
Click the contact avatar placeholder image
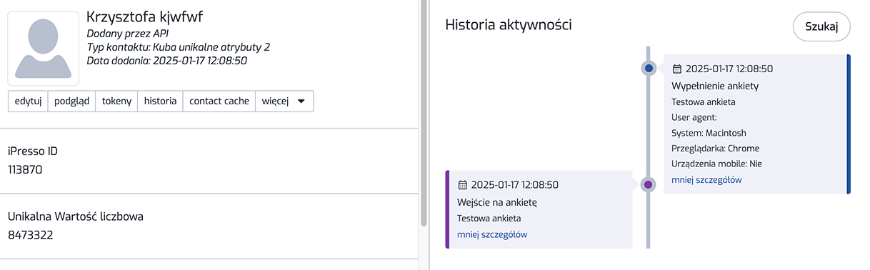(44, 48)
